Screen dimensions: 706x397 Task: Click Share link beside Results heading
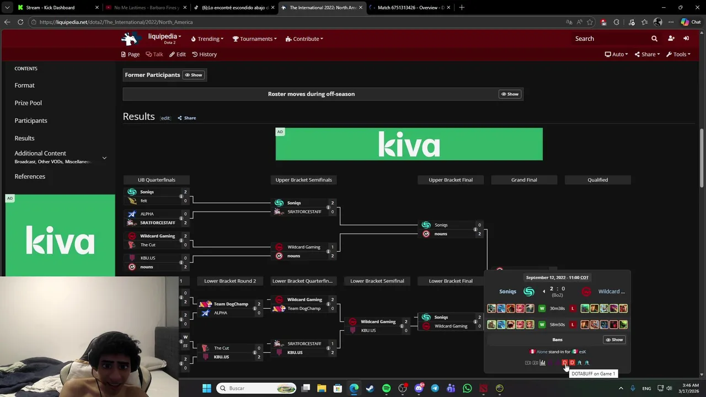click(x=186, y=118)
